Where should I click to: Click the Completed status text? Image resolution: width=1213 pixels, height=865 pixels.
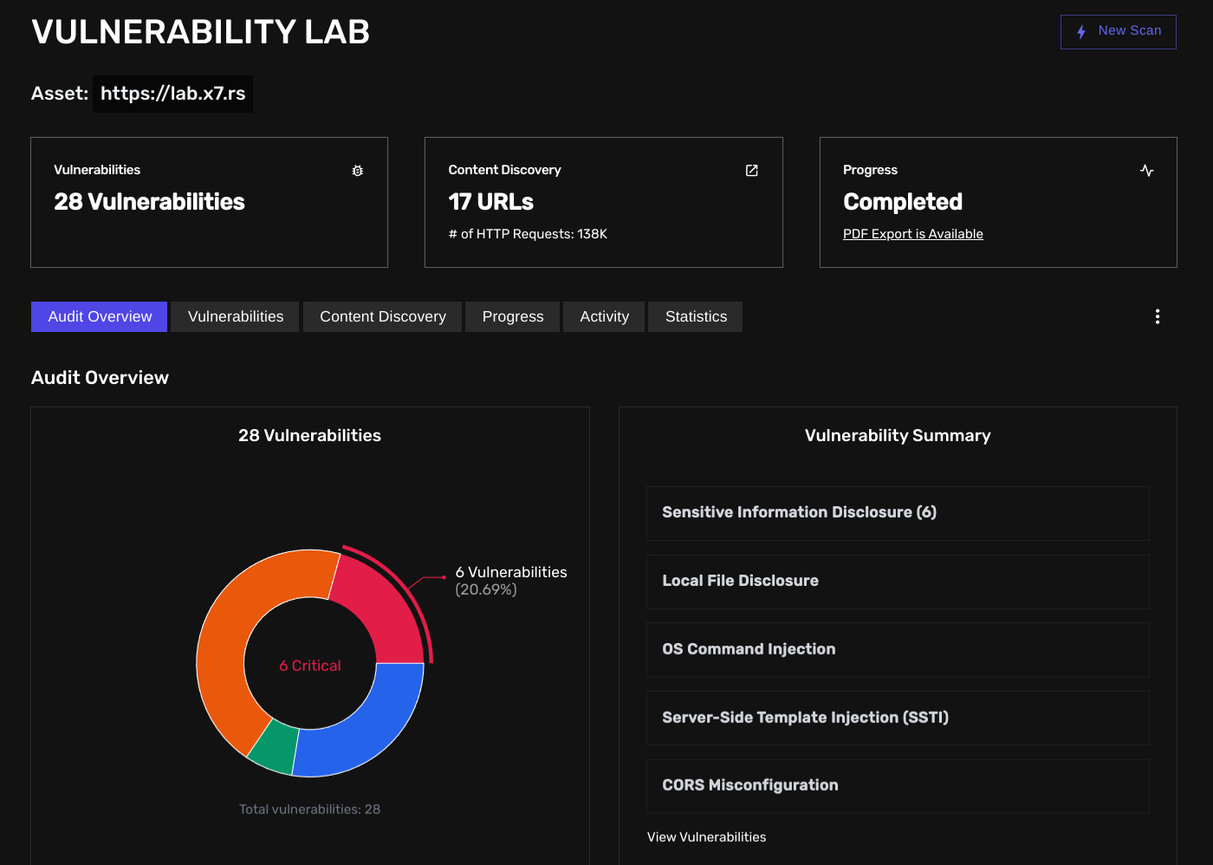tap(903, 202)
